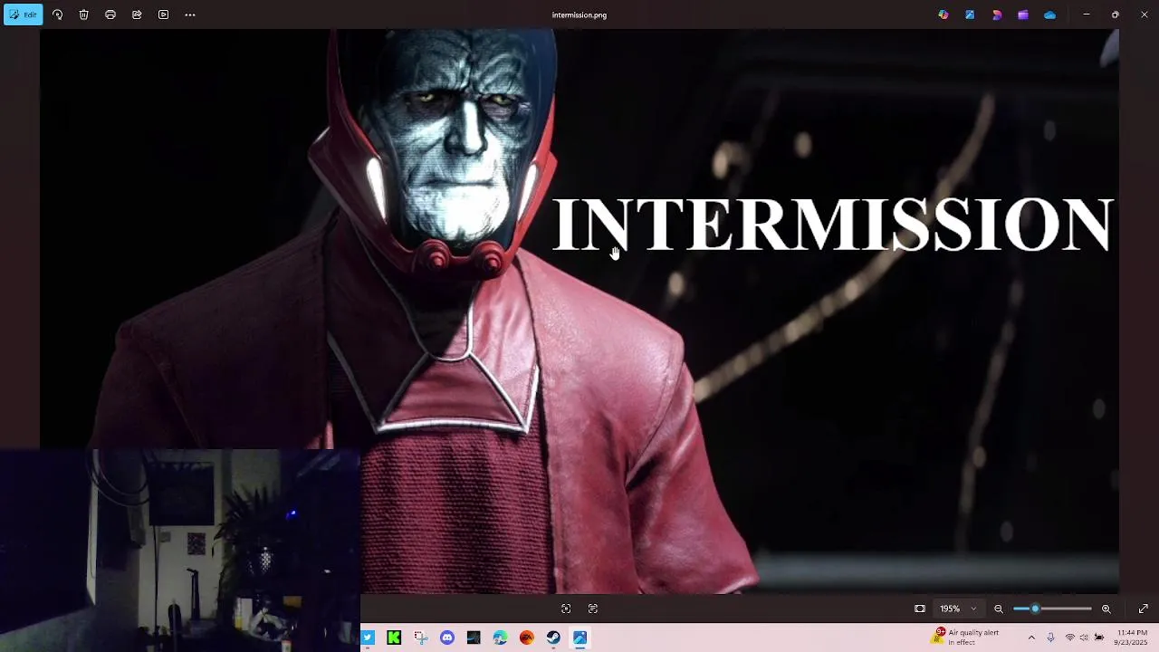Open Steam from the taskbar

point(553,638)
